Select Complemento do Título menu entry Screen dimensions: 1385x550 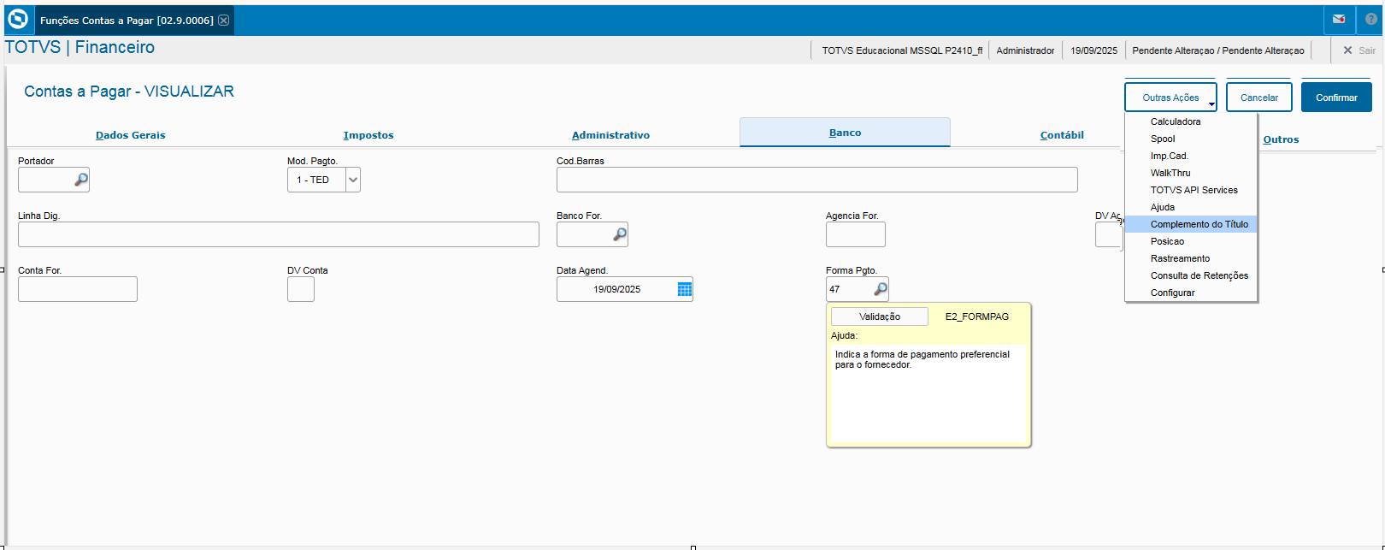coord(1199,224)
